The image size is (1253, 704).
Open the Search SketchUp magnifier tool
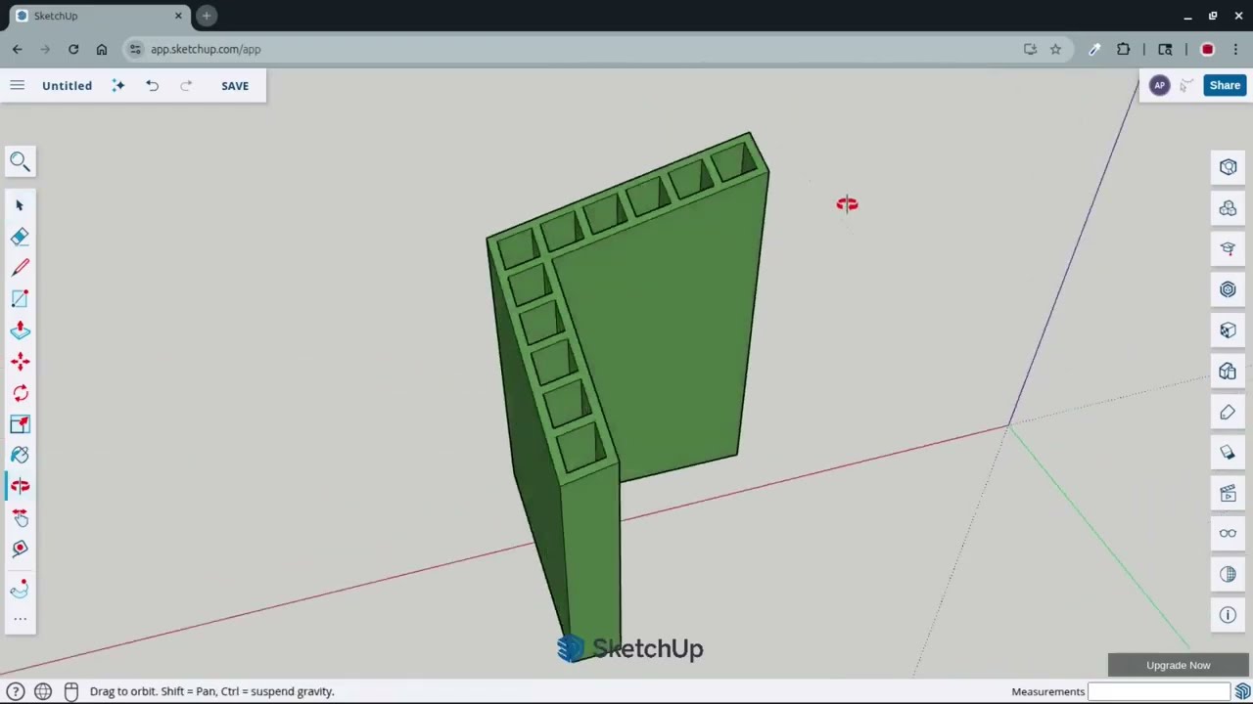(x=20, y=161)
